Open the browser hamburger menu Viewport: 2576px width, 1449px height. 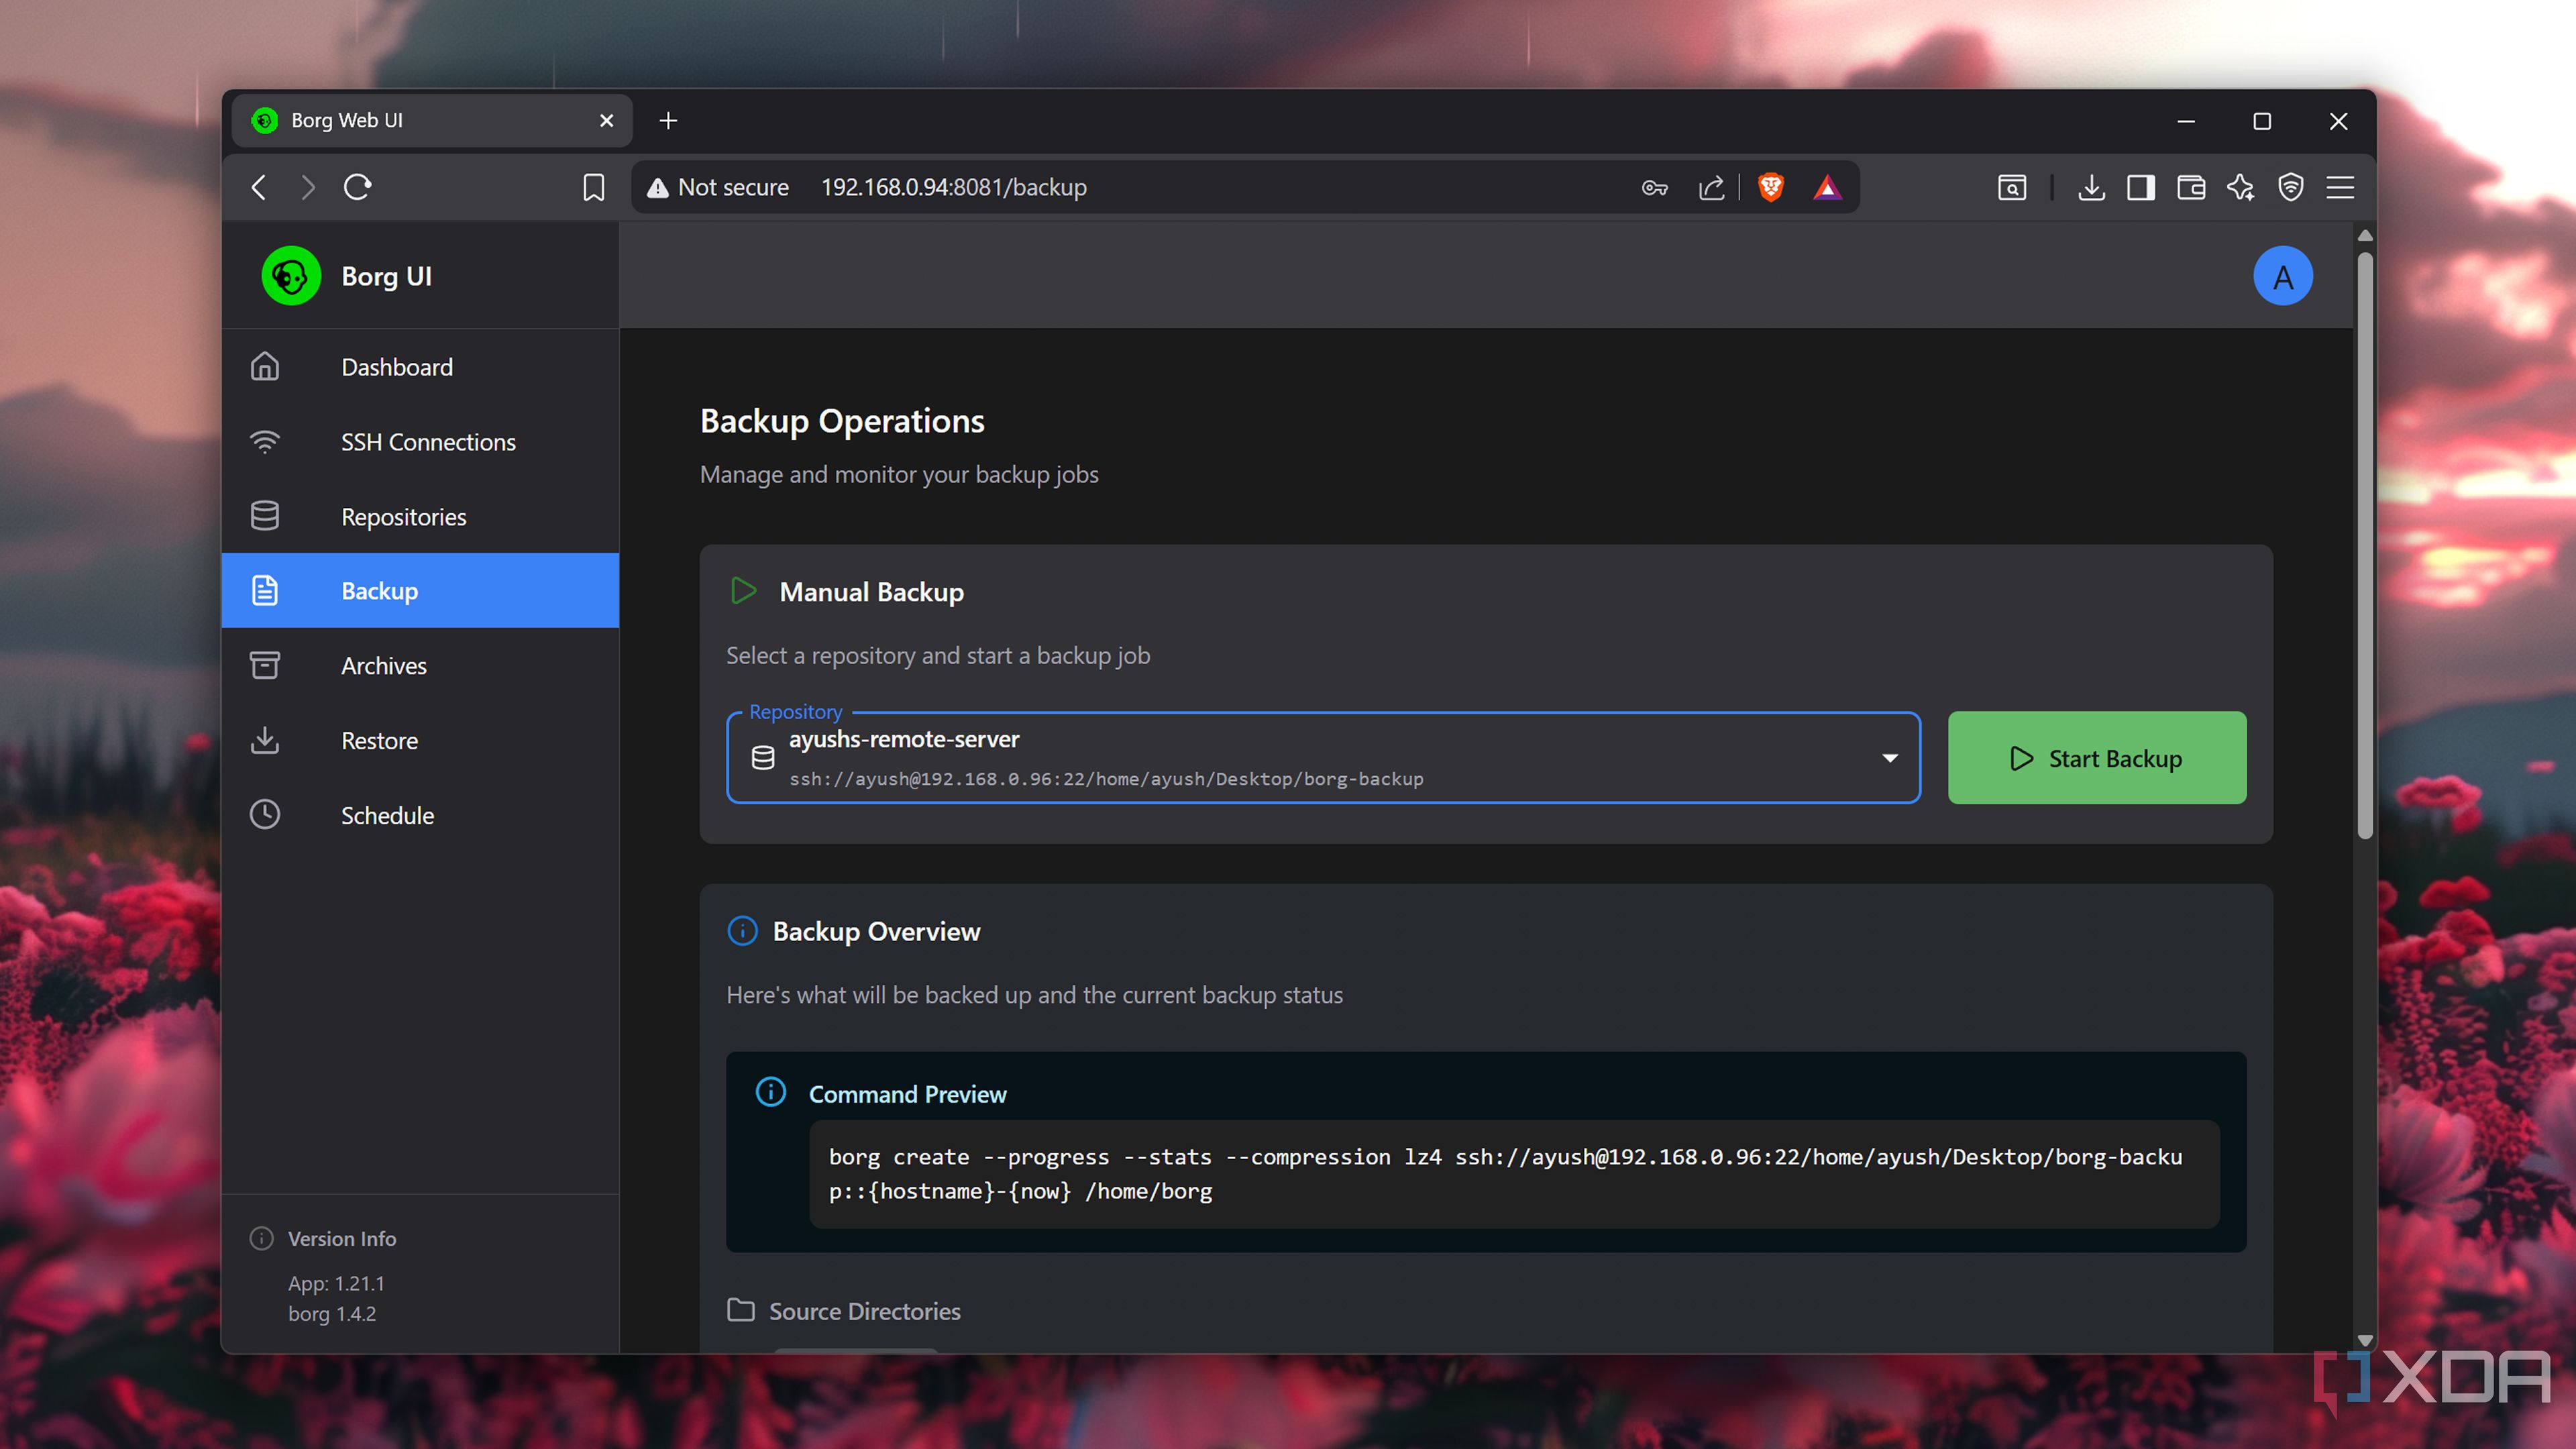coord(2341,187)
